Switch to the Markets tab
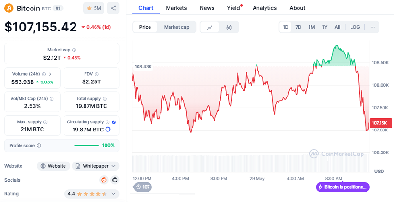Screen dimensions: 394x202 [176, 8]
